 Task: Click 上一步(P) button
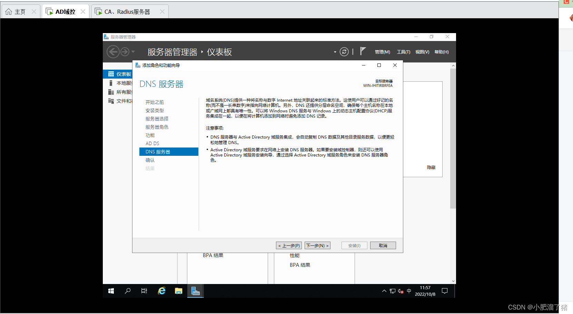click(x=289, y=245)
